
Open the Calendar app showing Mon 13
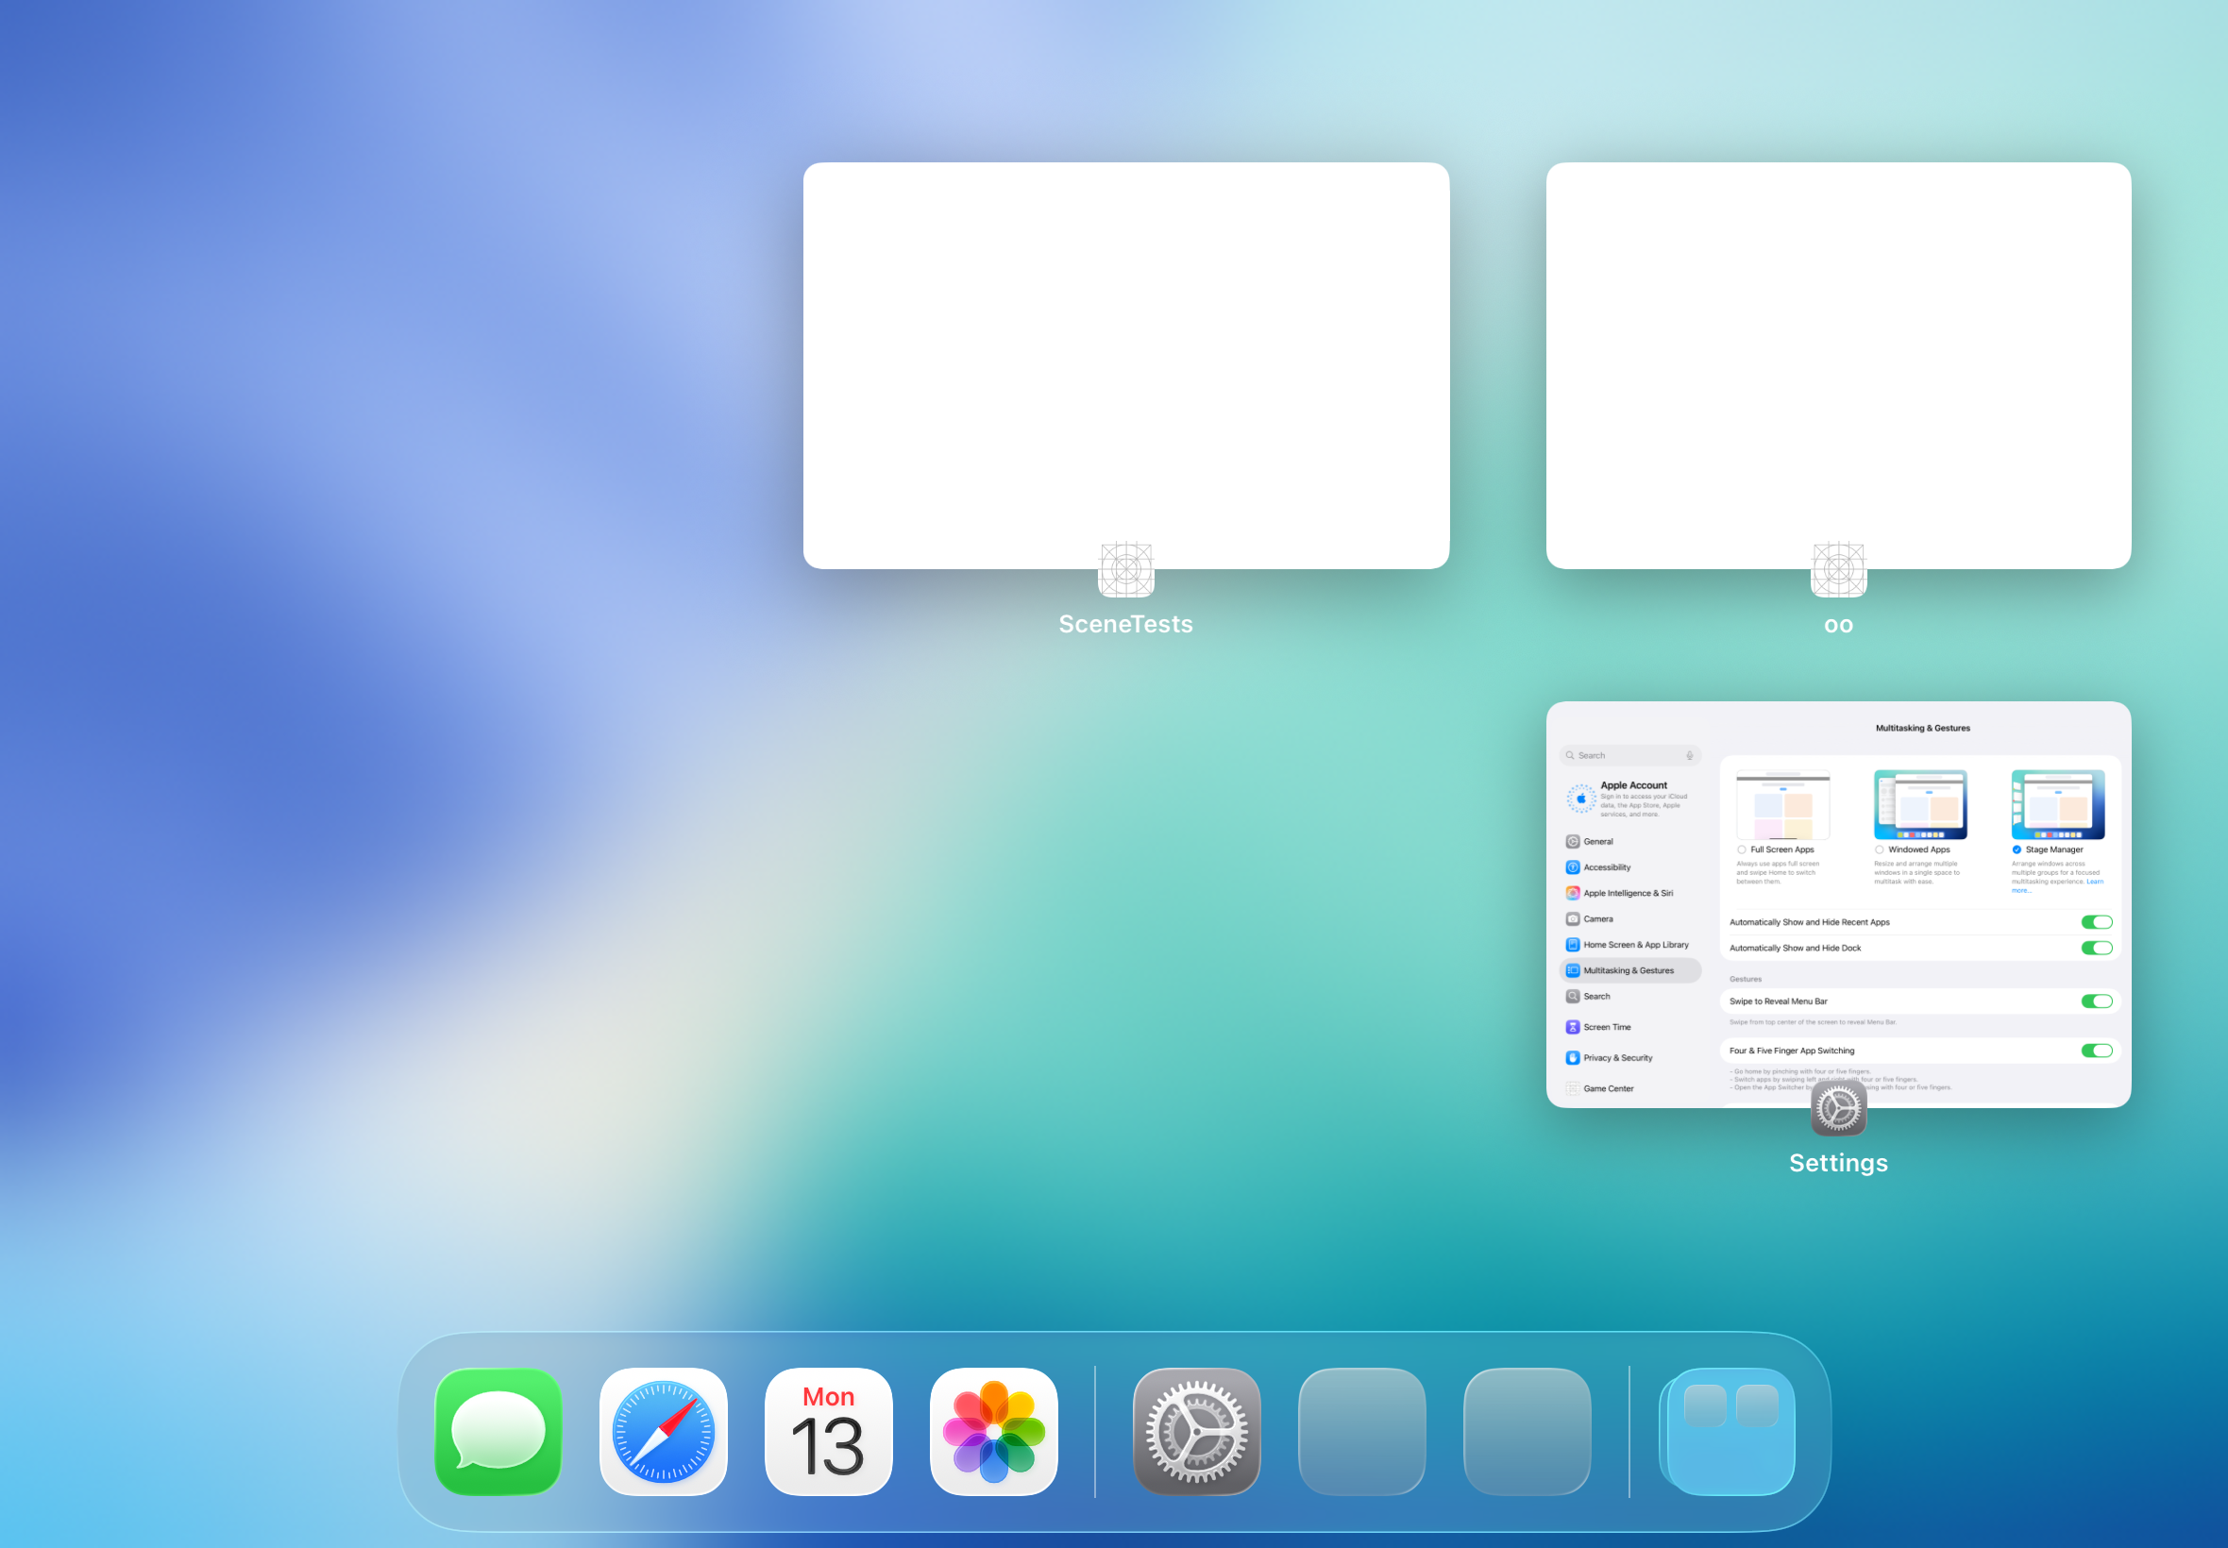(x=828, y=1431)
